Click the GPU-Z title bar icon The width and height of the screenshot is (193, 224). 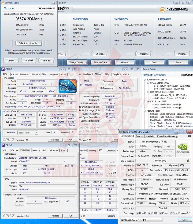121,132
